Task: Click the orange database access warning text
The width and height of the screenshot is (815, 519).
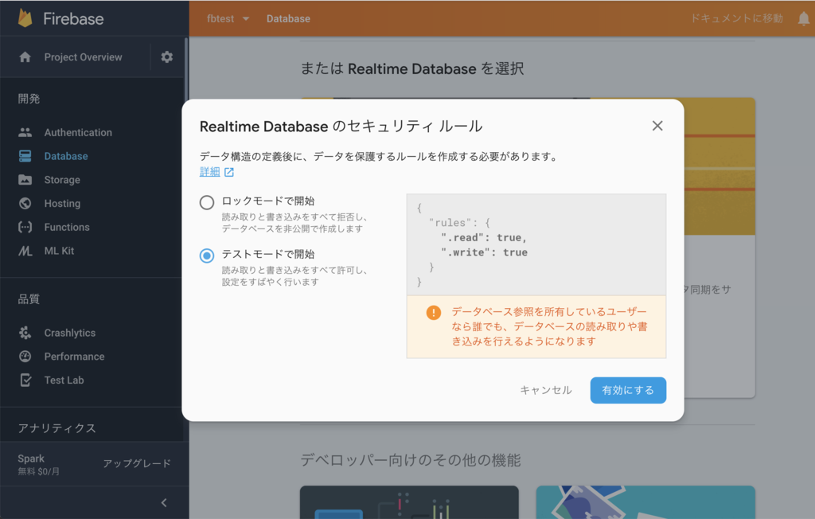Action: coord(549,326)
